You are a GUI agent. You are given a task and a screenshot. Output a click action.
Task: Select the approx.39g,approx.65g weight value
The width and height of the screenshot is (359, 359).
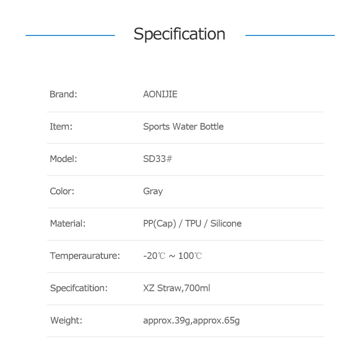click(x=191, y=320)
